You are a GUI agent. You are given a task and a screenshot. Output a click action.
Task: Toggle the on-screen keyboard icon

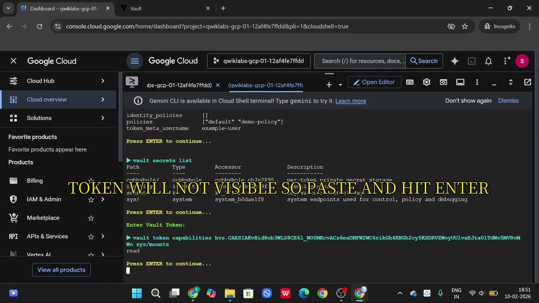(410, 82)
